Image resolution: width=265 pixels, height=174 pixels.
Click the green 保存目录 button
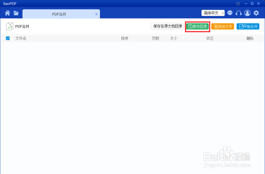(x=198, y=26)
